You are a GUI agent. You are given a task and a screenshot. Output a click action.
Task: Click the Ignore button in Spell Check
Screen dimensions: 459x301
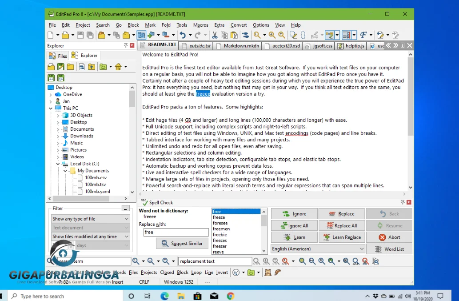point(294,214)
